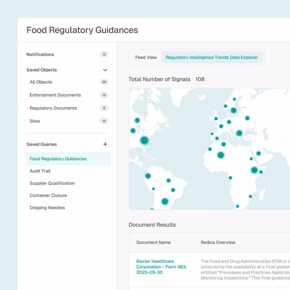Screen dimensions: 290x290
Task: Click the badge showing 8 for Regulatory Documents
Action: tap(104, 108)
